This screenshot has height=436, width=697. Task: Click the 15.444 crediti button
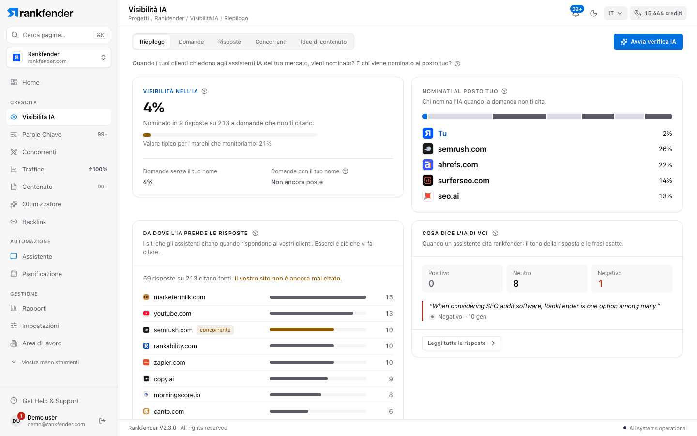[658, 13]
